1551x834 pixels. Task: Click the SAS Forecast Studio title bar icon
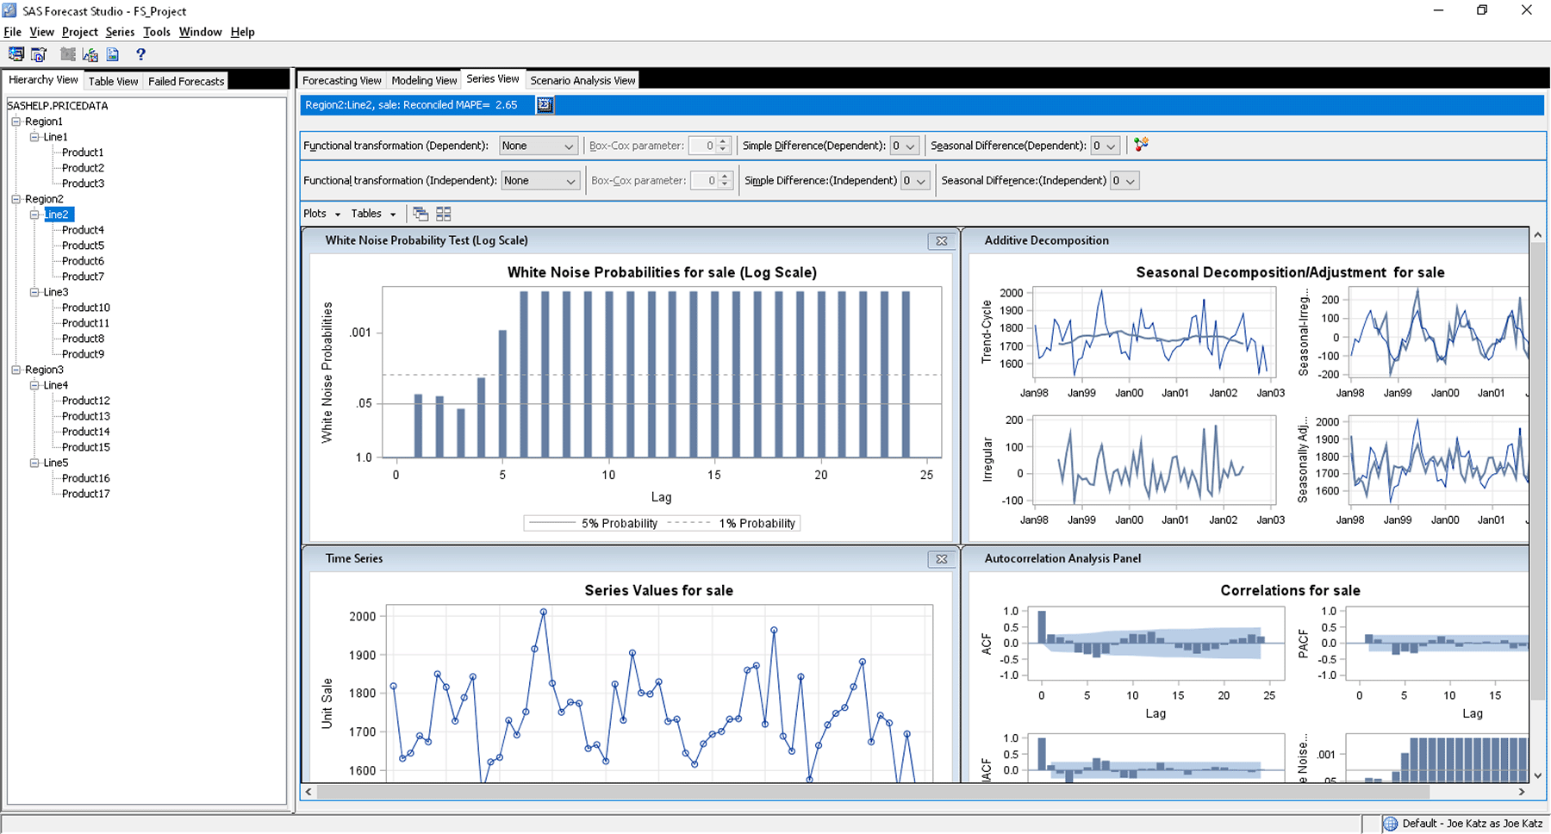[x=10, y=10]
